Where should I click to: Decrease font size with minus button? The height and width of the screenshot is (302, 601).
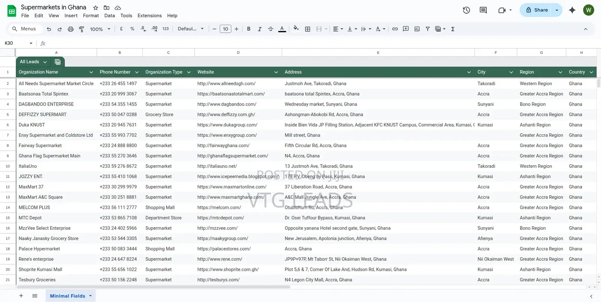[x=214, y=29]
